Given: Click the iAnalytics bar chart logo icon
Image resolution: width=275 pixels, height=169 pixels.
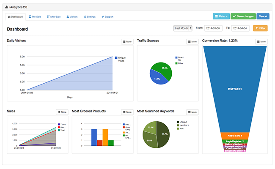Looking at the screenshot, I should click(7, 7).
